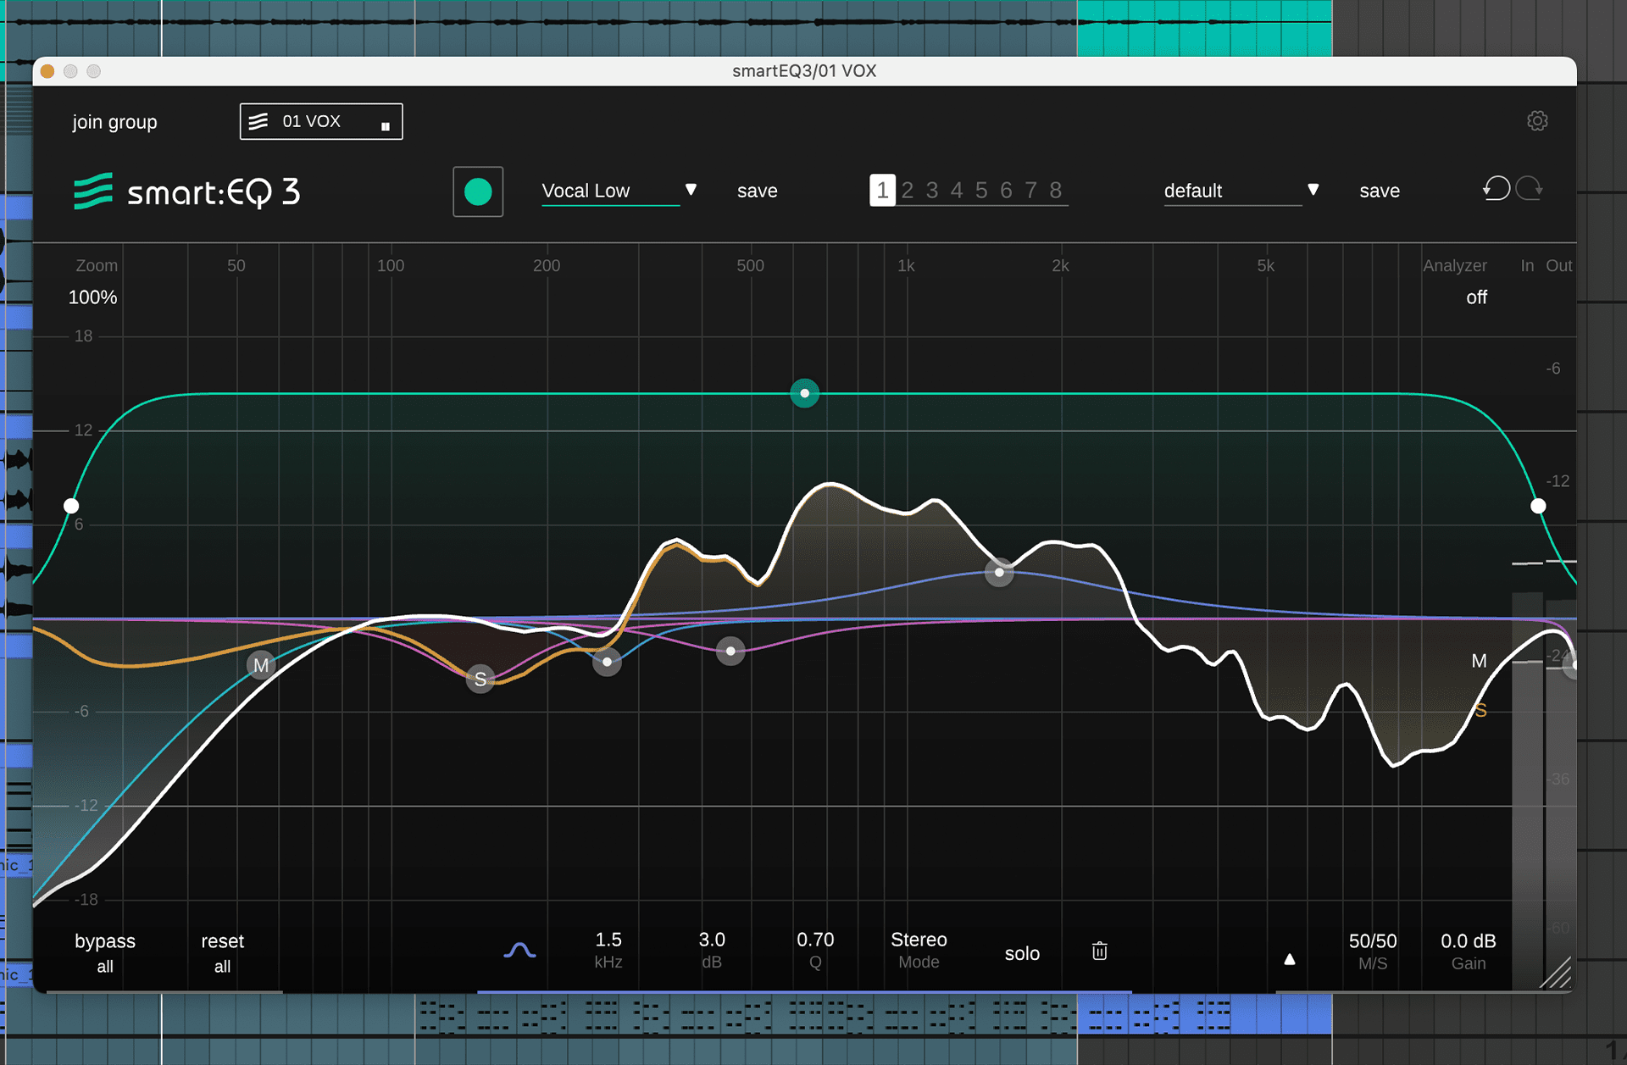This screenshot has height=1065, width=1627.
Task: Grab the left white range handle
Action: click(71, 506)
